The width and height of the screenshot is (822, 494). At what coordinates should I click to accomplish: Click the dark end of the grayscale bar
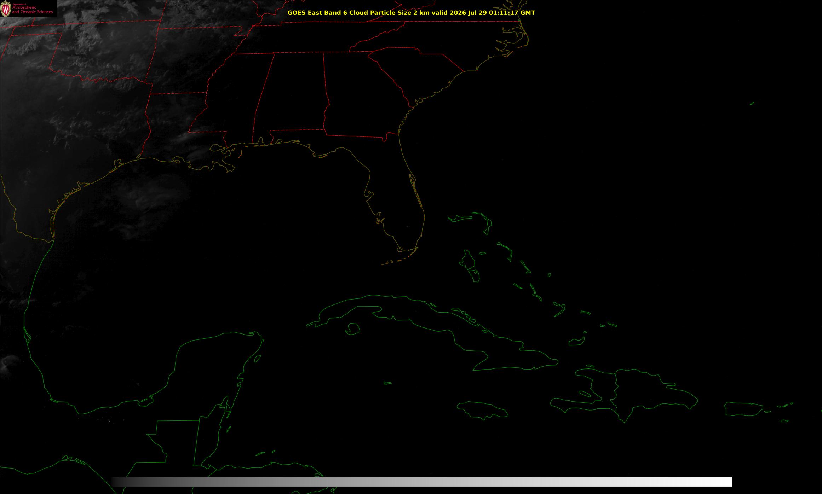coord(120,482)
